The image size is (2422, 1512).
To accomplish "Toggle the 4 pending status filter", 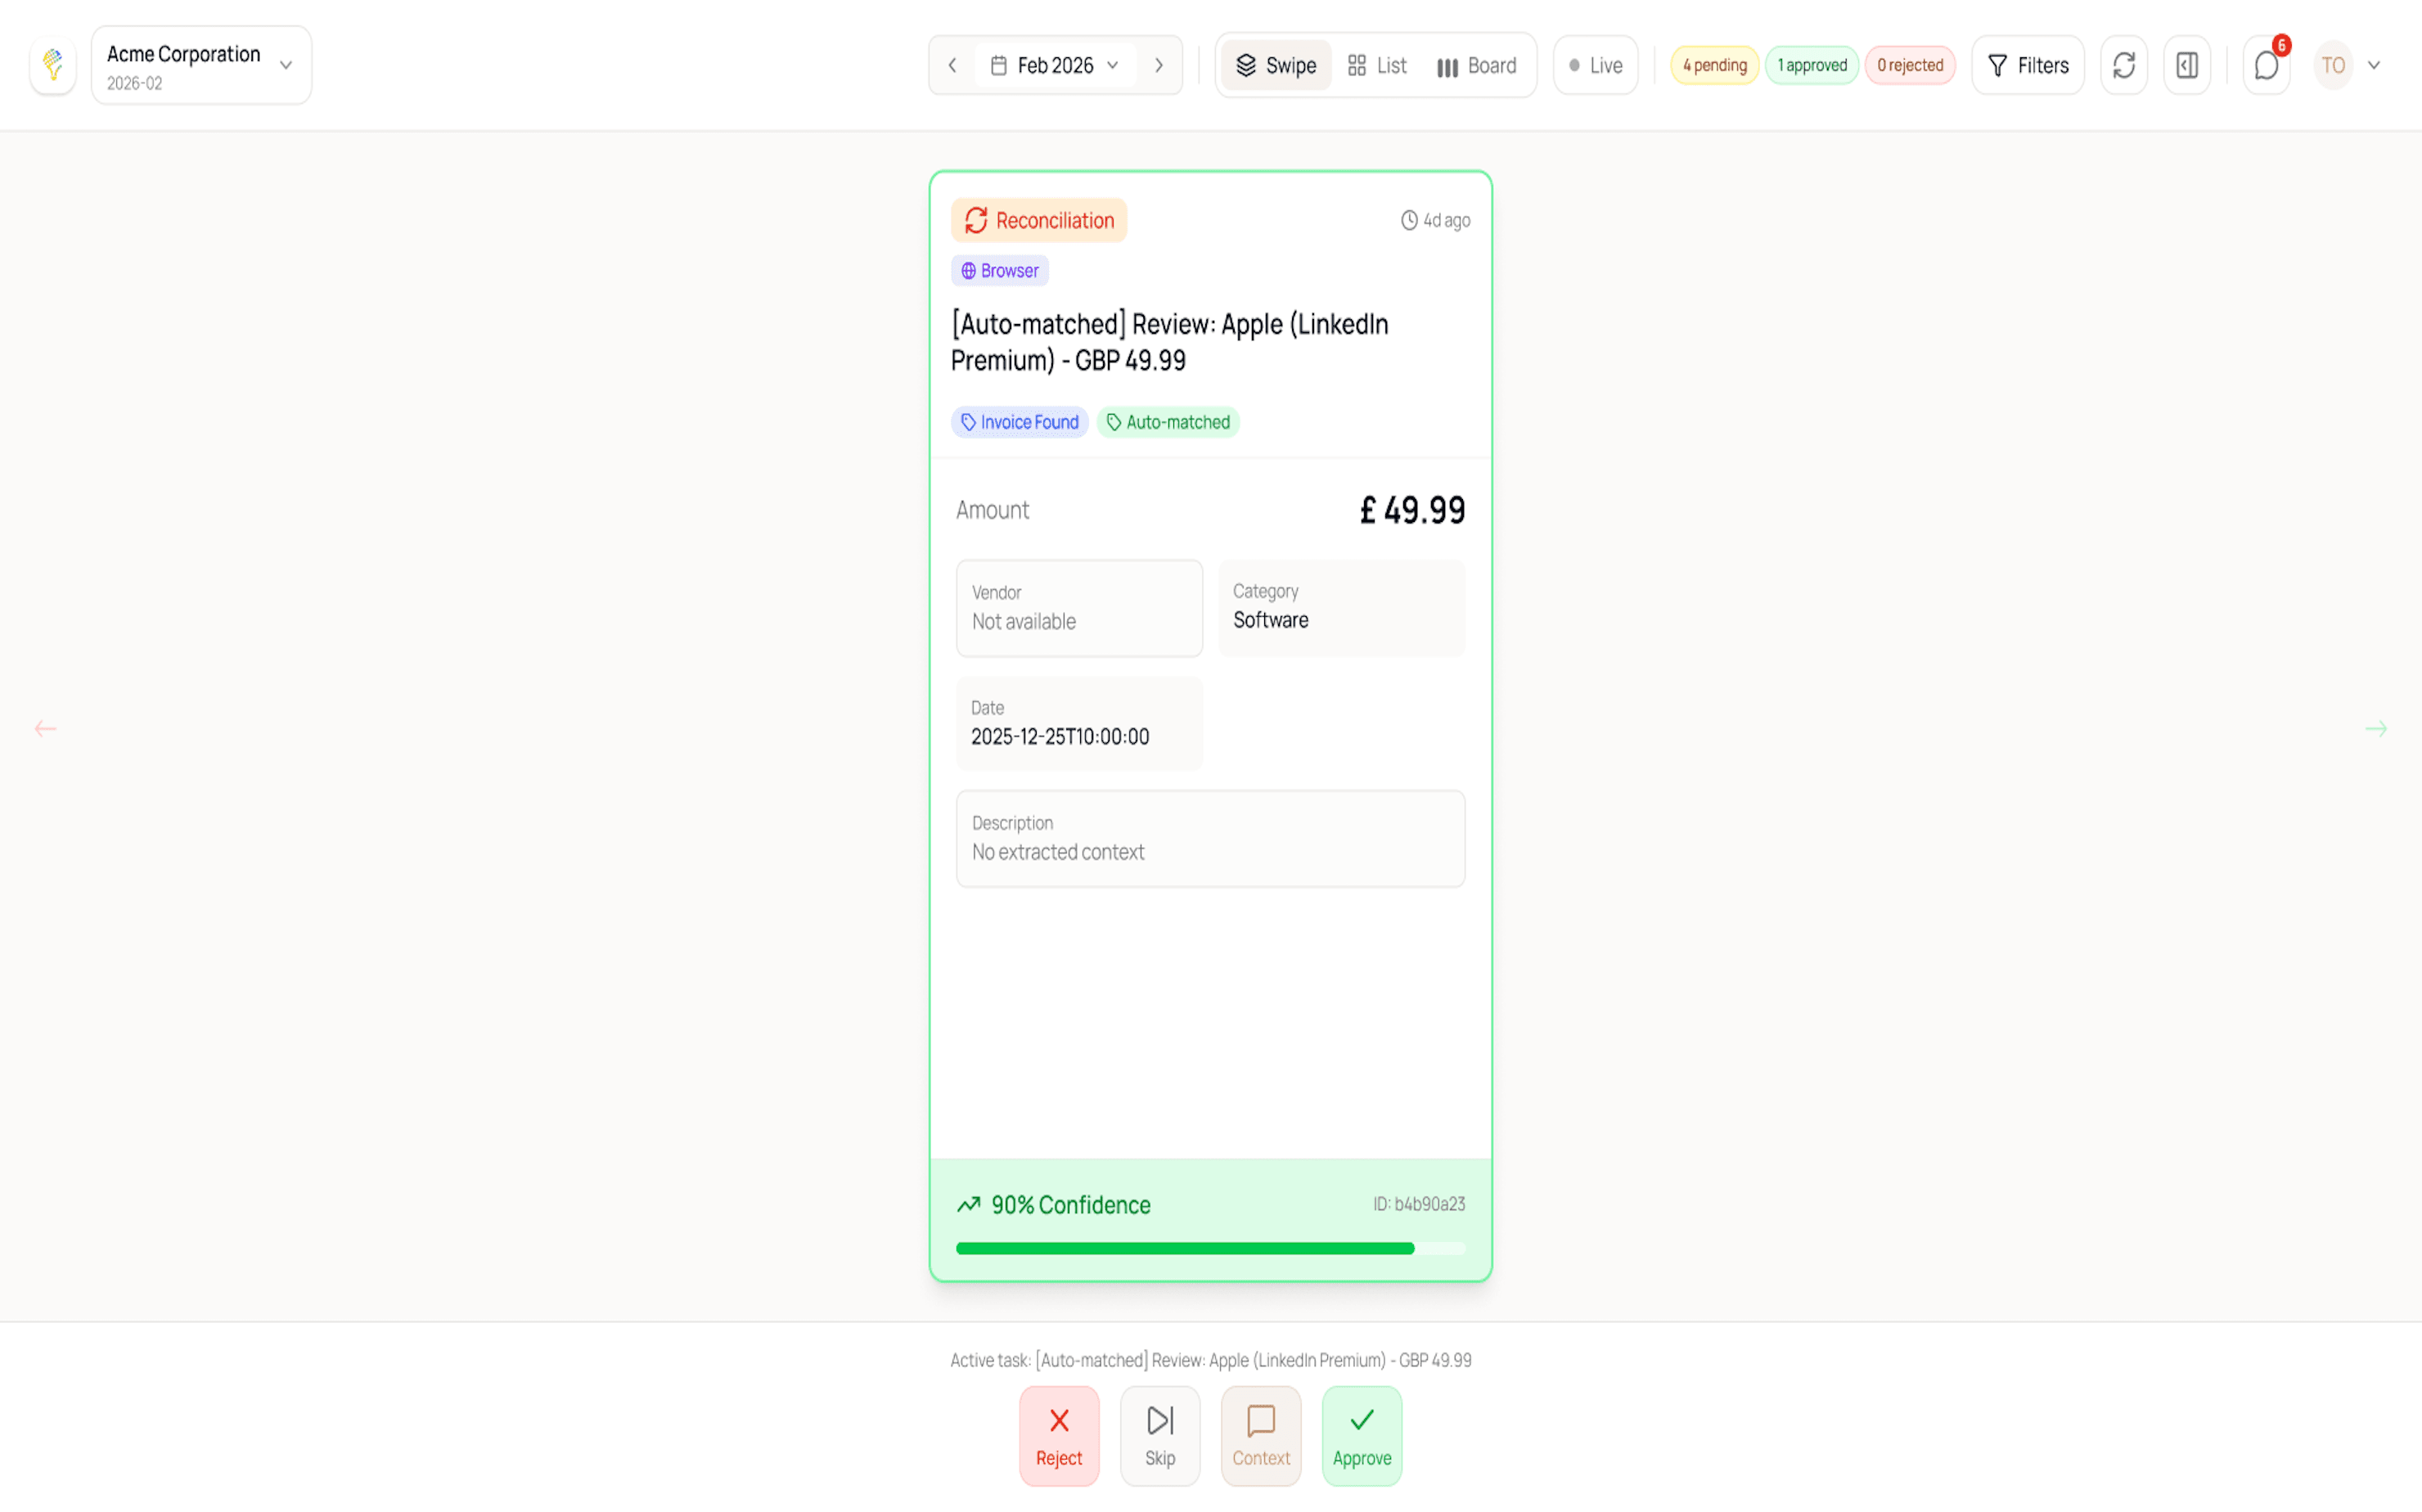I will click(x=1714, y=66).
